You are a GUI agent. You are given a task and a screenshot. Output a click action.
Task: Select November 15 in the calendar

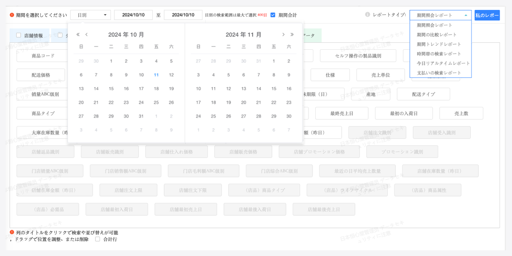click(274, 89)
